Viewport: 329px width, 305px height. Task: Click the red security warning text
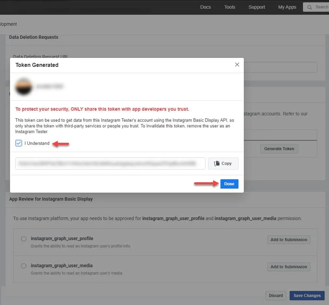coord(102,109)
